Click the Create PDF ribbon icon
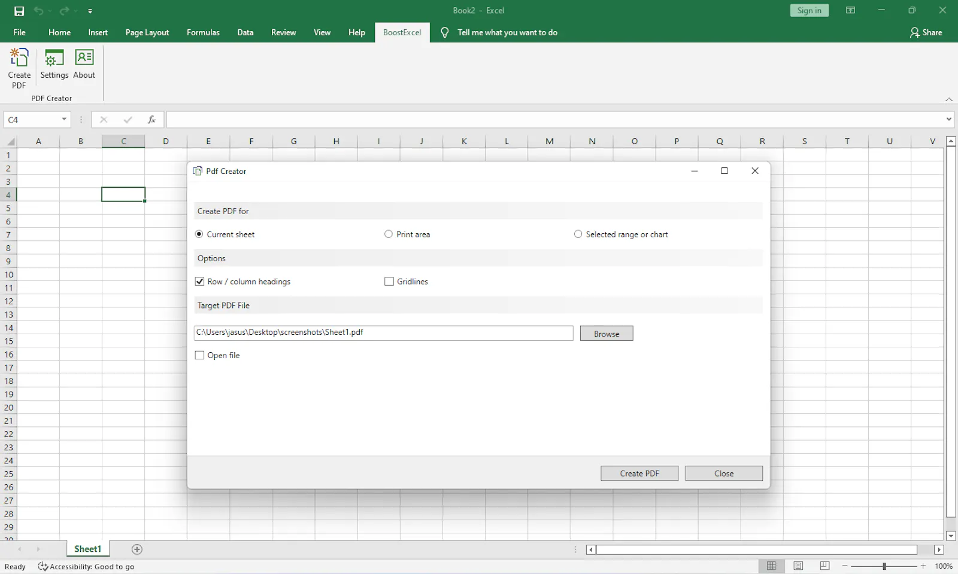The width and height of the screenshot is (958, 574). coord(19,68)
